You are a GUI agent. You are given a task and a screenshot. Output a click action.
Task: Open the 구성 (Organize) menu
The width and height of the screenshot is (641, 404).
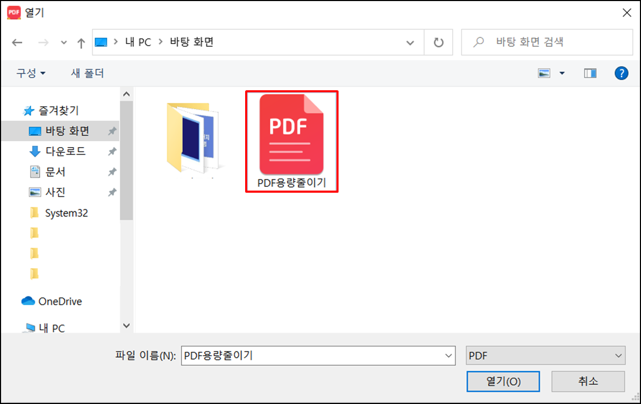click(30, 73)
